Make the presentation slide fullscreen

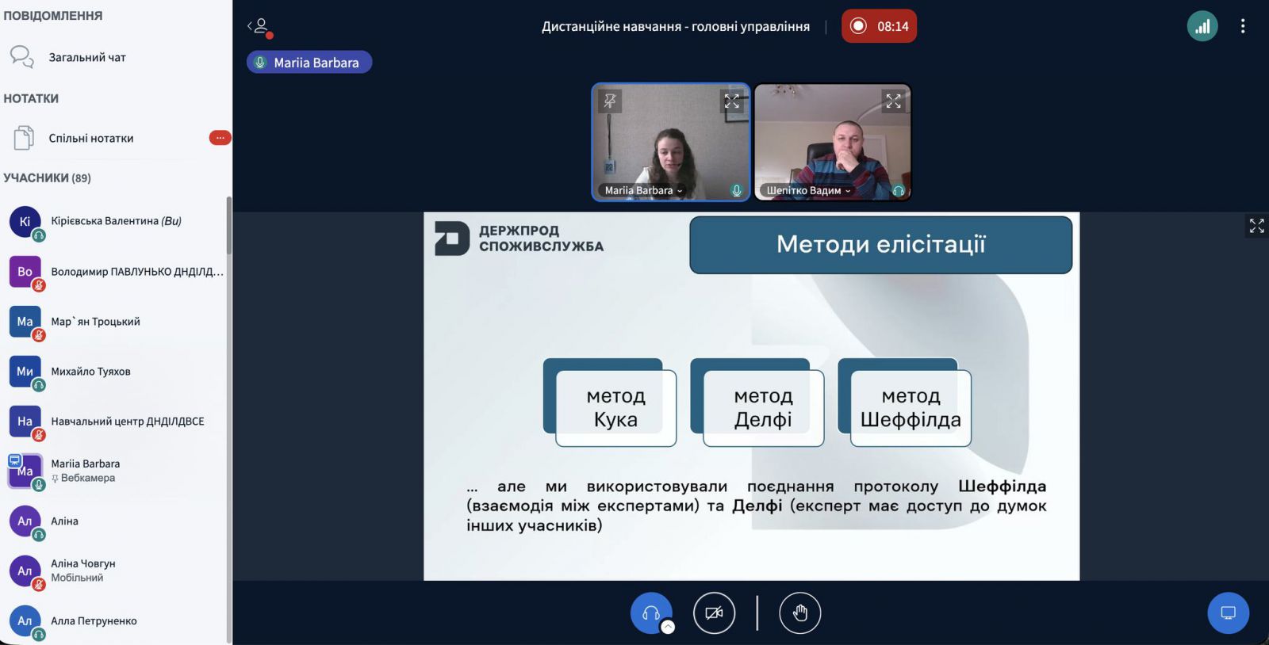click(1256, 227)
